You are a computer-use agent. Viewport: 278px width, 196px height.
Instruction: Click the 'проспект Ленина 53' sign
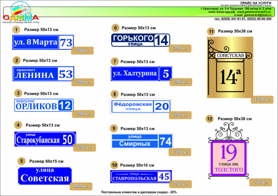[43, 74]
